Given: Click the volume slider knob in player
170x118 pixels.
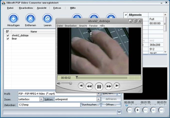Looking at the screenshot, I should pyautogui.click(x=70, y=83).
